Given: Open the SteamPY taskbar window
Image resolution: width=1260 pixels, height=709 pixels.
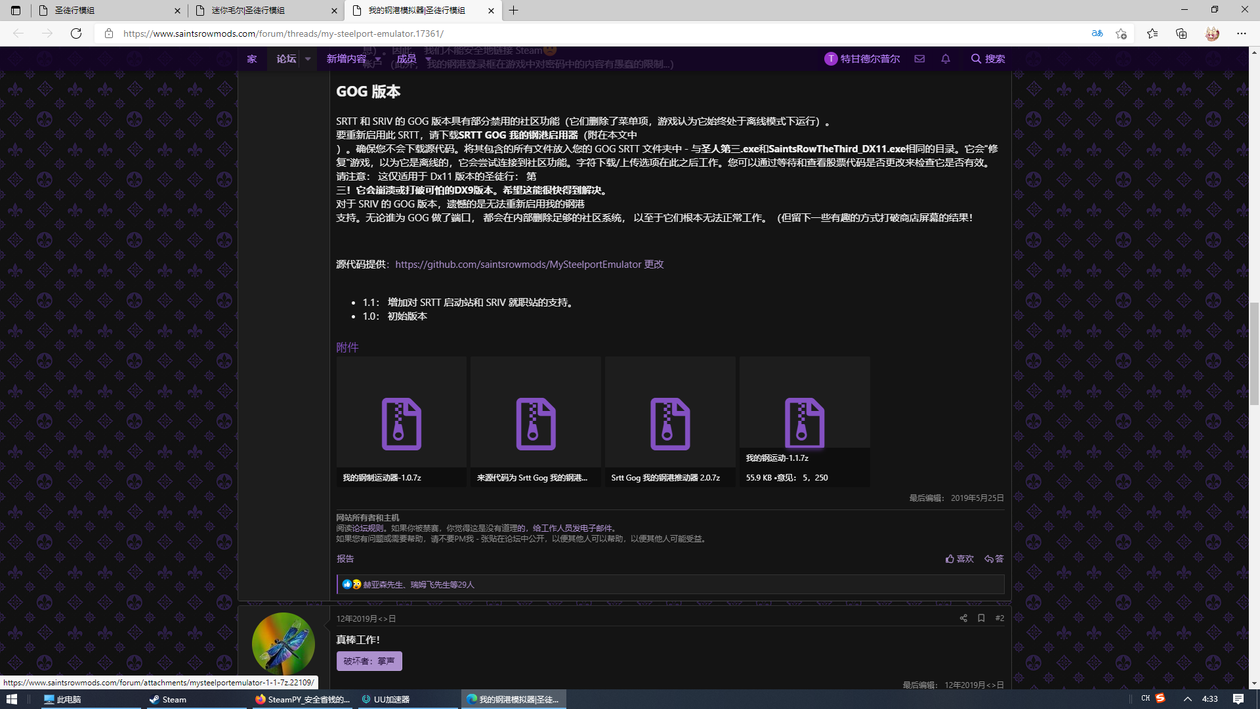Looking at the screenshot, I should 303,699.
